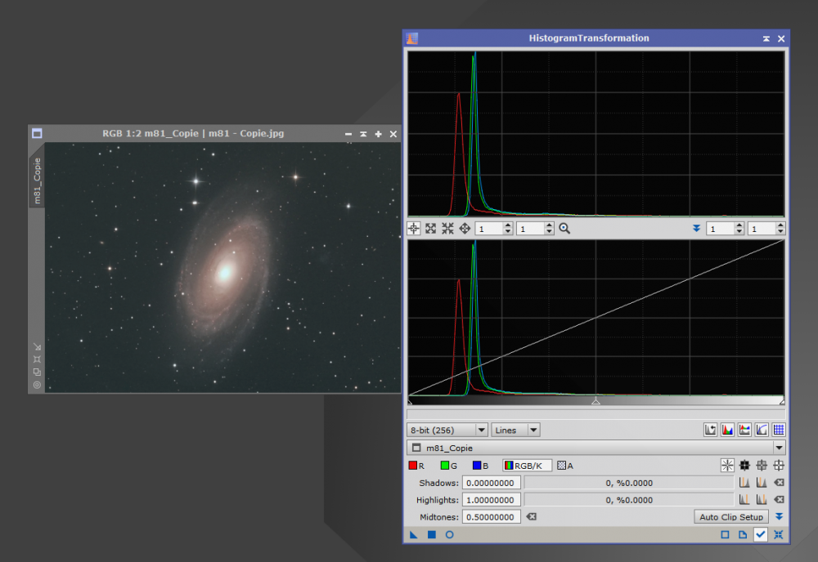Select the RGB/K combined channel
Screen dimensions: 818x562
click(526, 465)
